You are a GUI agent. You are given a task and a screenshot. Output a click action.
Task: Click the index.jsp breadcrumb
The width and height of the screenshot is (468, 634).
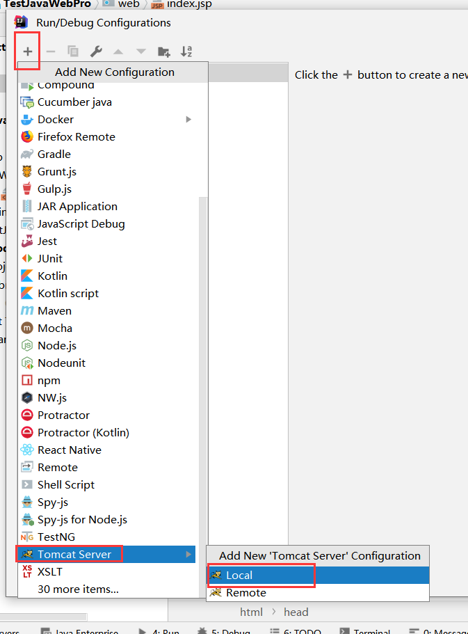181,4
